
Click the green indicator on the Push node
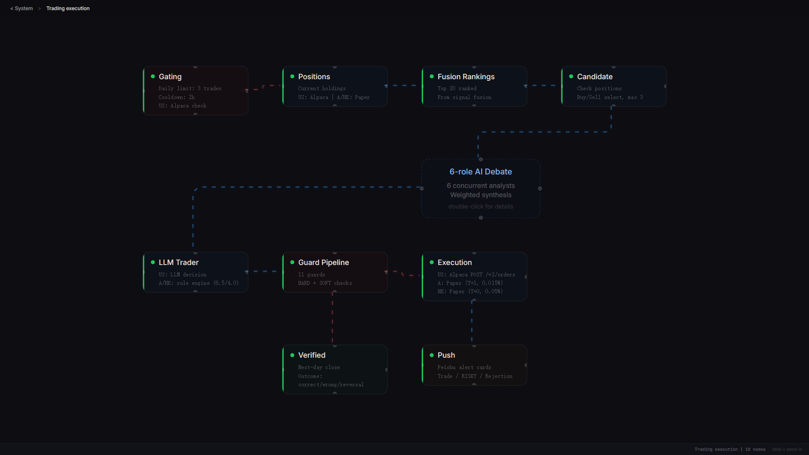point(432,355)
